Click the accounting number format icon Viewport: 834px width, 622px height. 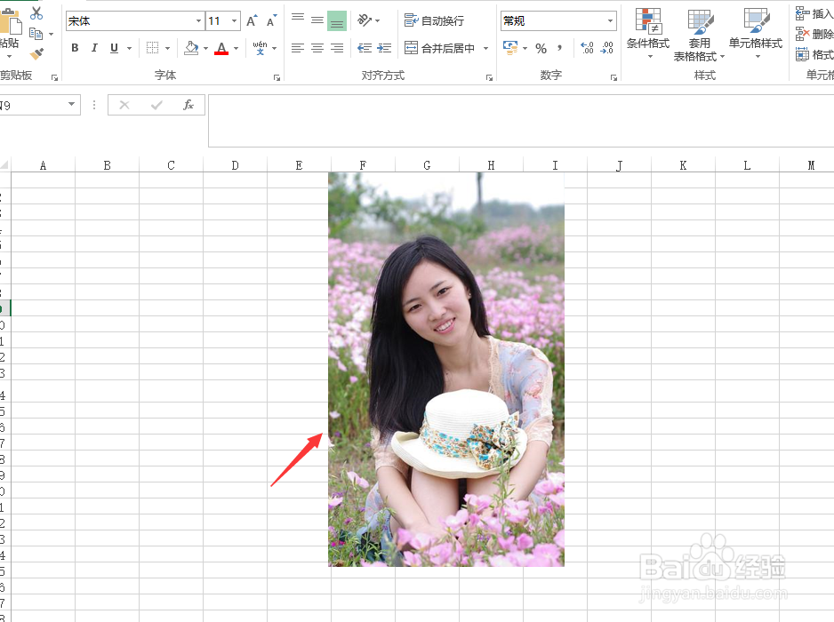[510, 48]
